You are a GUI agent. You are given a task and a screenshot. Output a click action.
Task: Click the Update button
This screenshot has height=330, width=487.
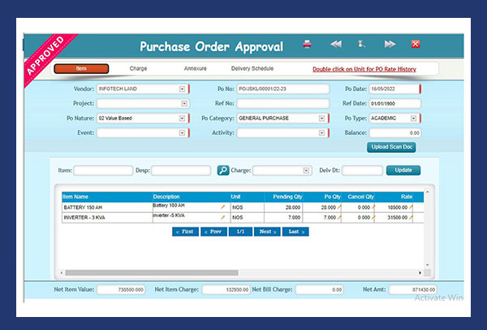click(x=403, y=171)
